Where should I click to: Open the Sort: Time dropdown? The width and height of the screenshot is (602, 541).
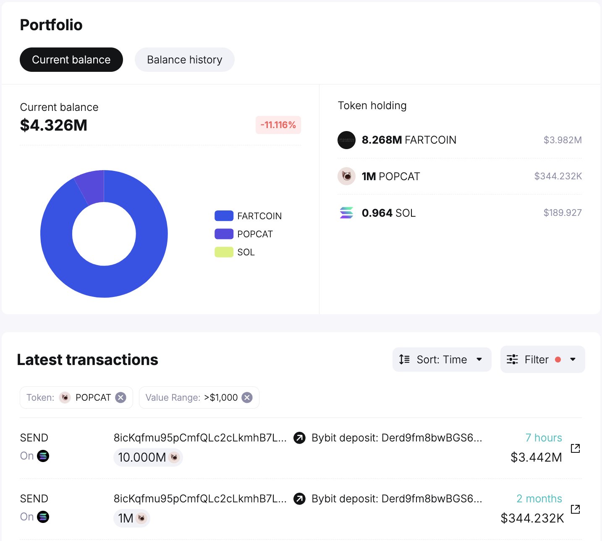click(442, 360)
